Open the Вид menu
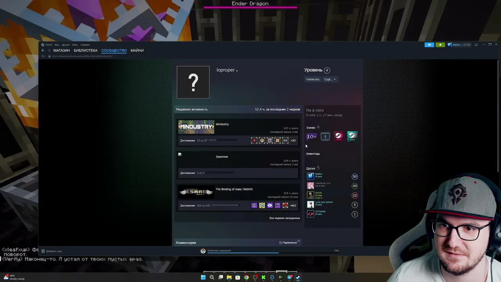The height and width of the screenshot is (282, 501). pyautogui.click(x=57, y=45)
